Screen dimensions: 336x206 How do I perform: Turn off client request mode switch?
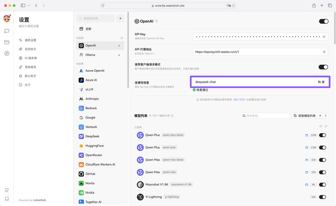point(323,67)
